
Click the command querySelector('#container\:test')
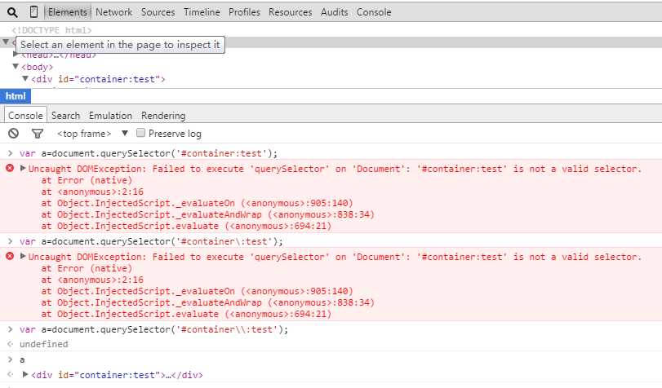(151, 241)
